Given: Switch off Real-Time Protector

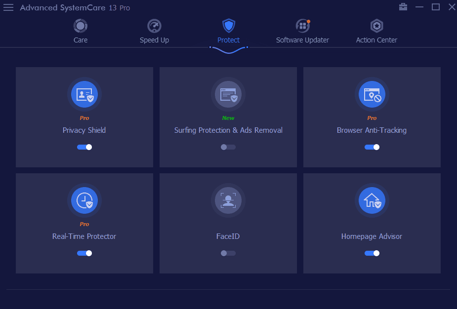Looking at the screenshot, I should tap(84, 253).
